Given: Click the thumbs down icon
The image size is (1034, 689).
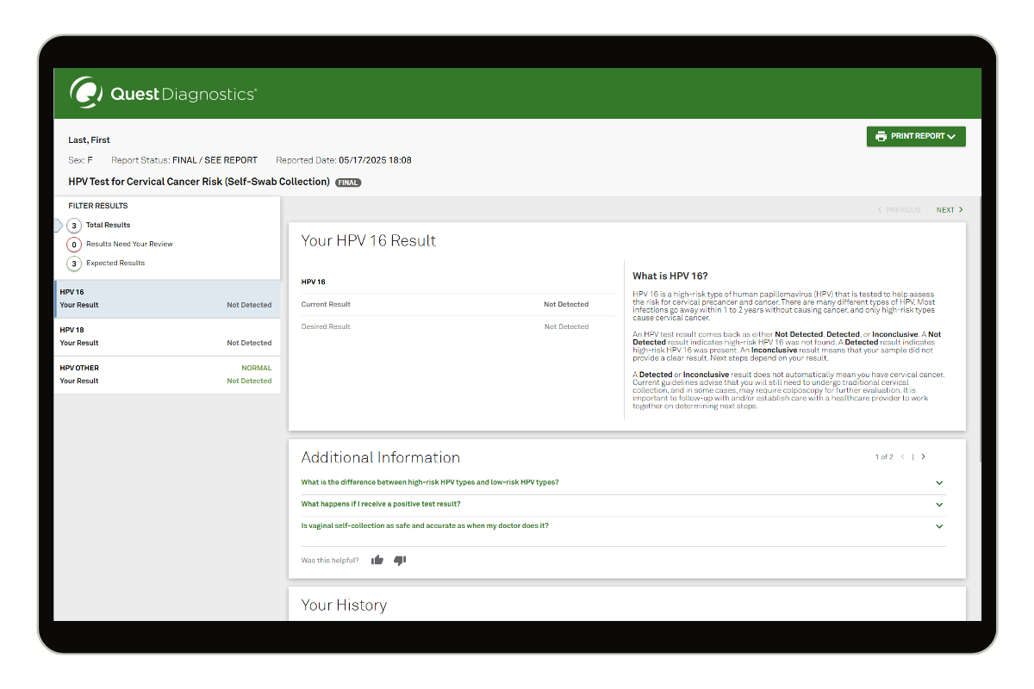Looking at the screenshot, I should (x=399, y=561).
